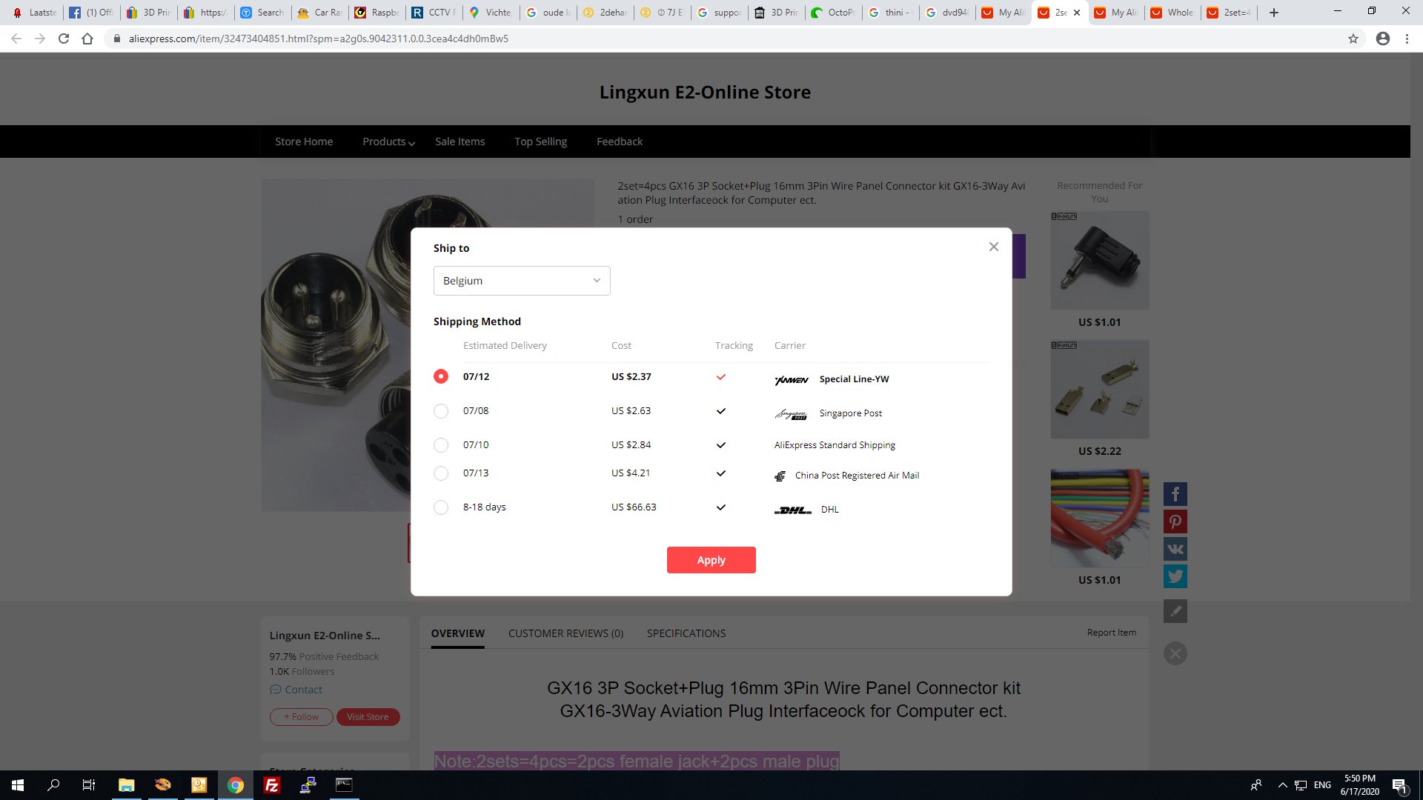1423x800 pixels.
Task: Click the Visit Store button
Action: point(368,717)
